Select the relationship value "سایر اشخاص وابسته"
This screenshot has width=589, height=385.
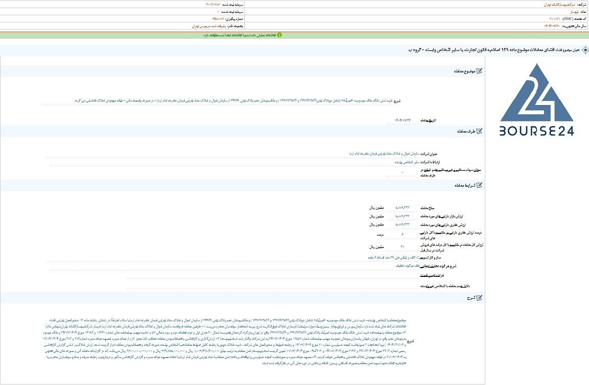point(407,162)
